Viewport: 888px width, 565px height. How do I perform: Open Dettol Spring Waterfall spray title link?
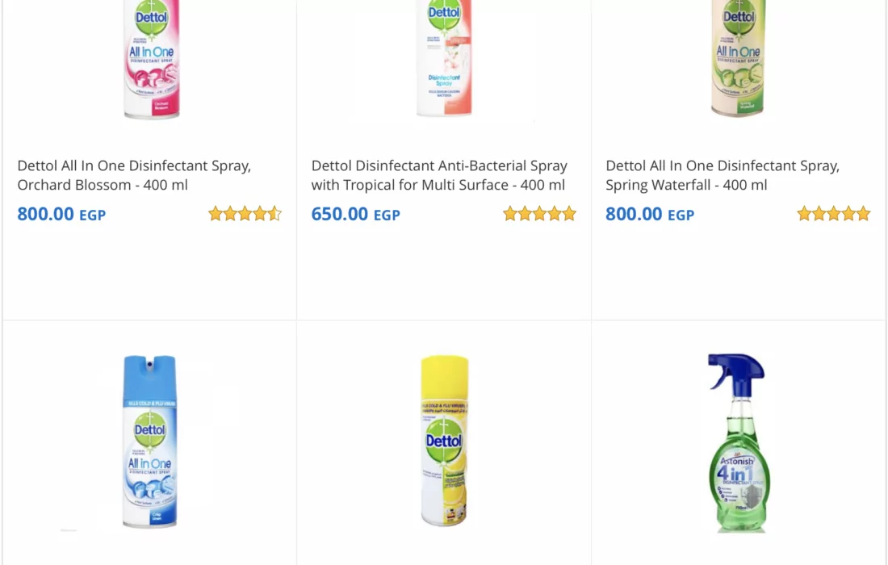coord(723,175)
